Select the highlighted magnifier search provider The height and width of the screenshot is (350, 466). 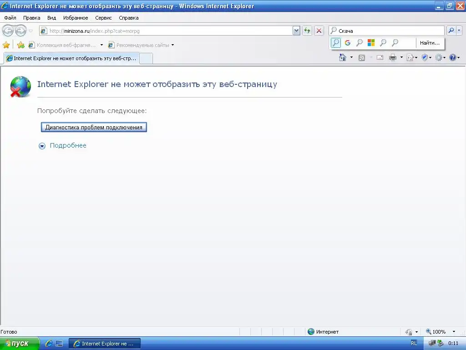coord(335,43)
